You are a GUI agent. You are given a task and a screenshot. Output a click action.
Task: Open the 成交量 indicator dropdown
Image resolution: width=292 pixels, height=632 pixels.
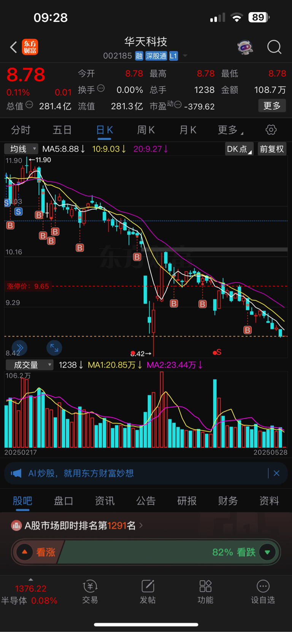(29, 365)
